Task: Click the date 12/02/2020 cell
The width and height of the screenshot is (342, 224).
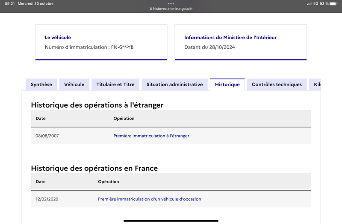Action: tap(47, 199)
